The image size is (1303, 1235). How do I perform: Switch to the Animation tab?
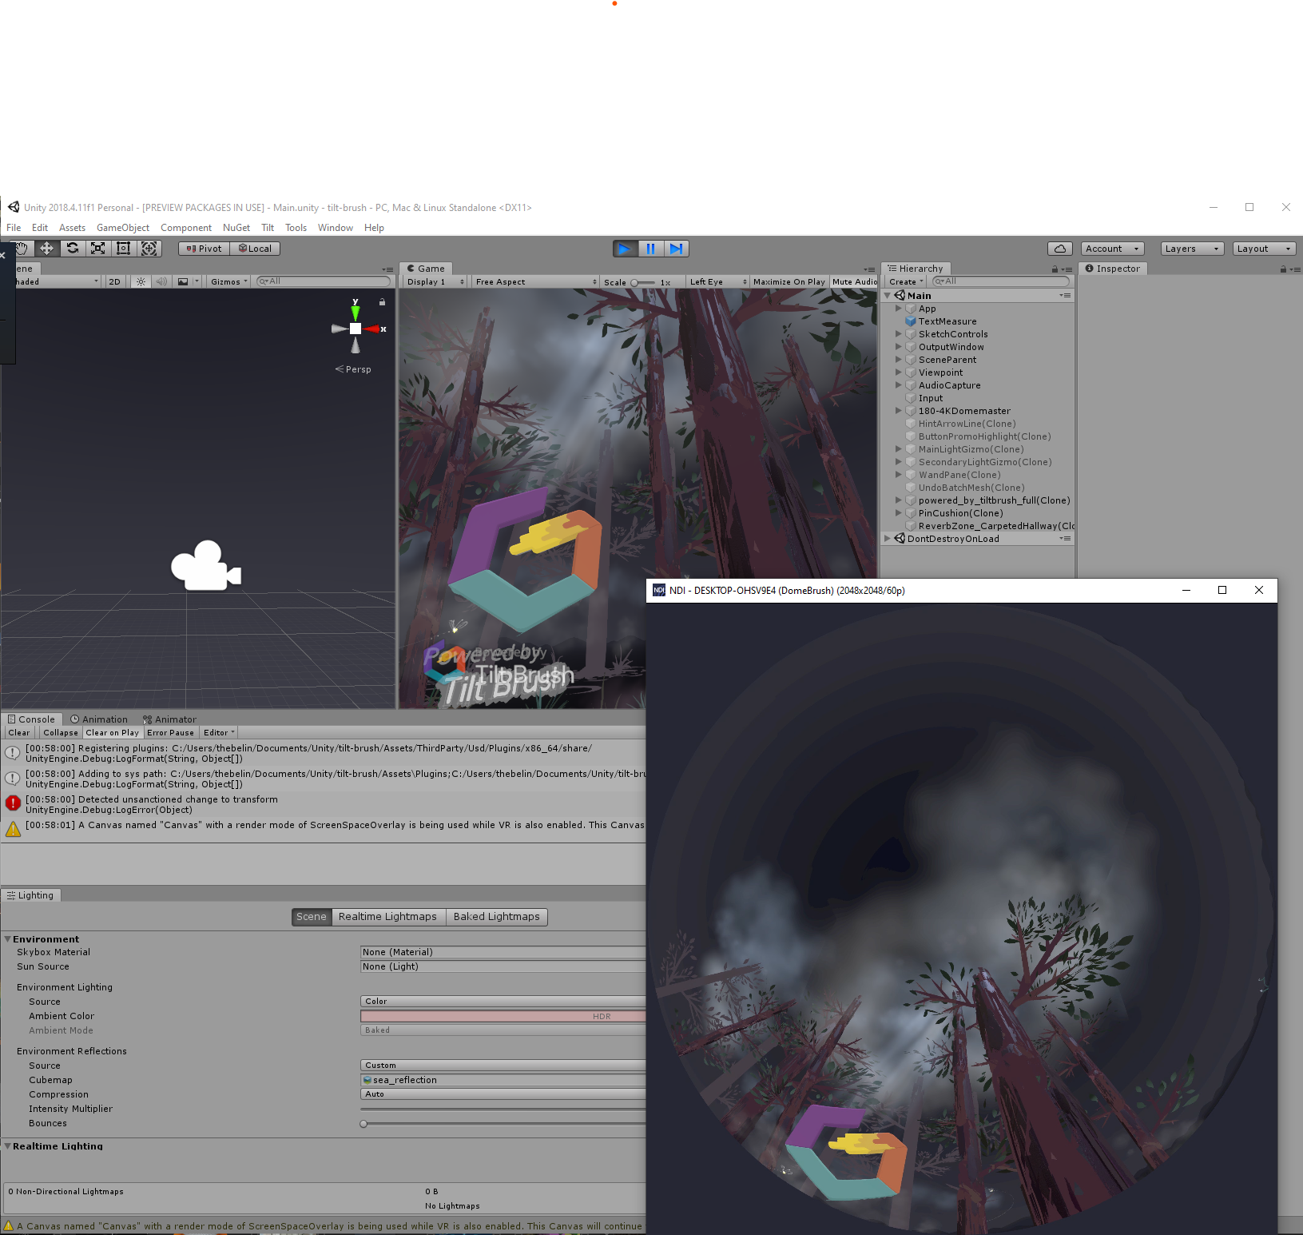99,719
